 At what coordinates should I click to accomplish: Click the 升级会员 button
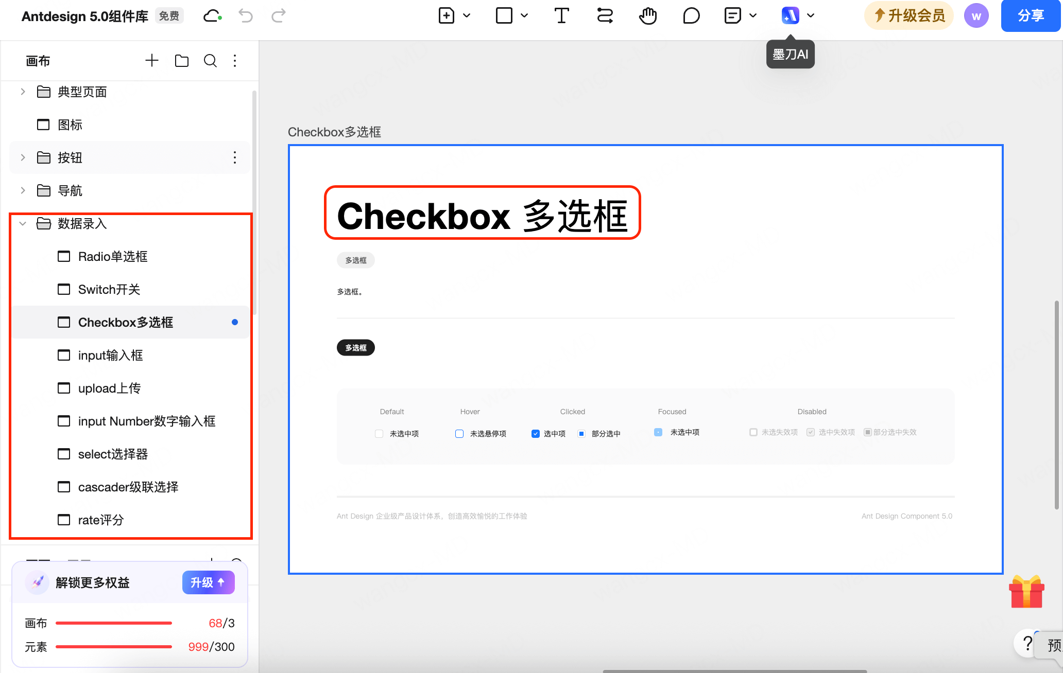[908, 15]
